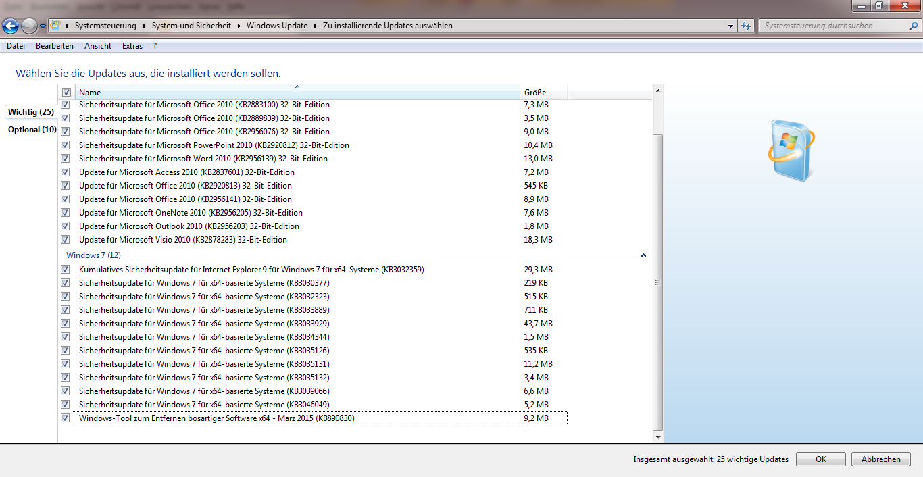Uncheck malicious software removal tool KB890830
The width and height of the screenshot is (923, 477).
point(65,418)
